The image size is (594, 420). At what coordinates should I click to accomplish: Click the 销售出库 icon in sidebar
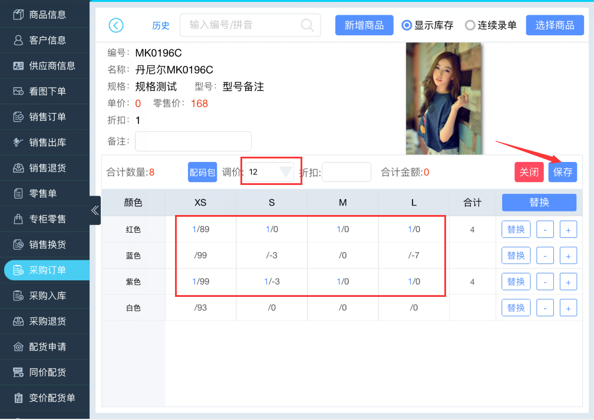18,143
